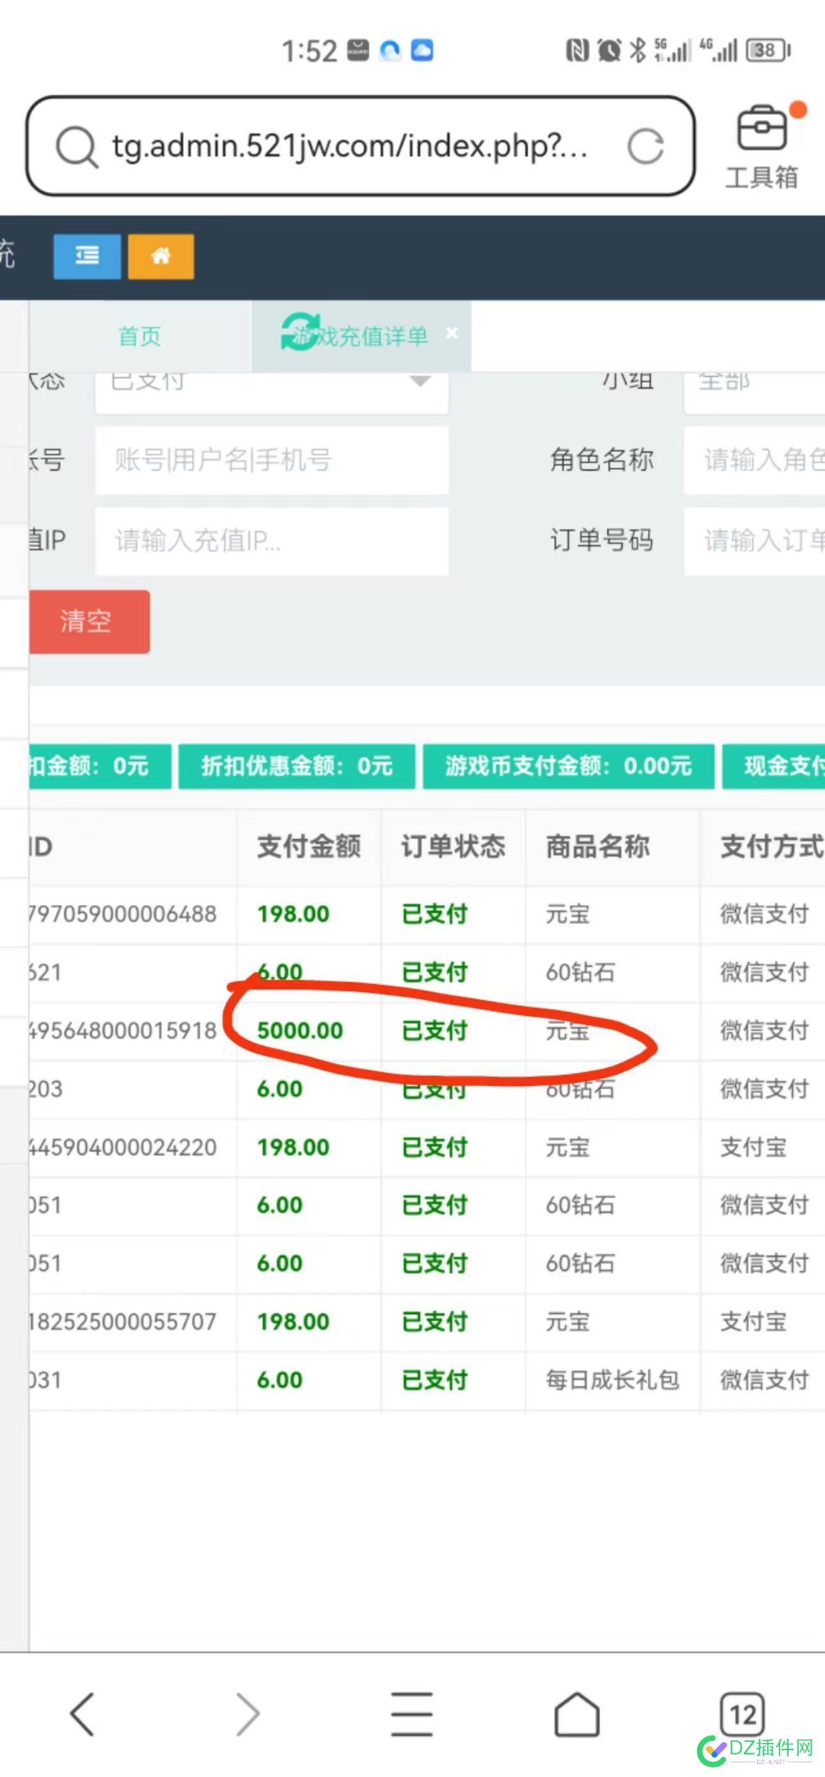The width and height of the screenshot is (825, 1777).
Task: Click the 每日成长礼包 product cell
Action: tap(612, 1380)
